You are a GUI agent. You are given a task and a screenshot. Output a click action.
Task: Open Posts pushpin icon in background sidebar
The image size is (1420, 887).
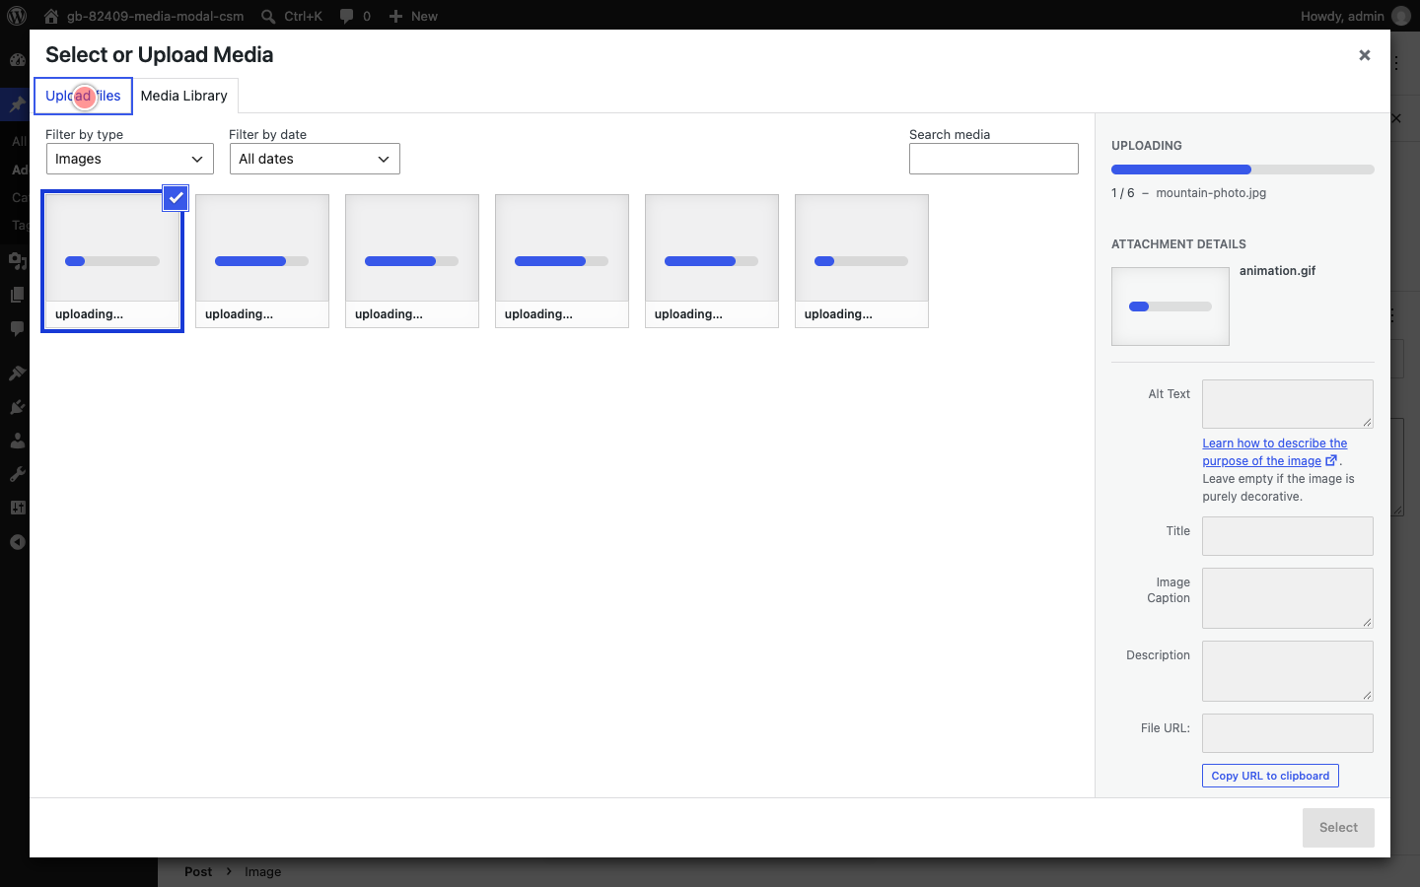(x=17, y=104)
